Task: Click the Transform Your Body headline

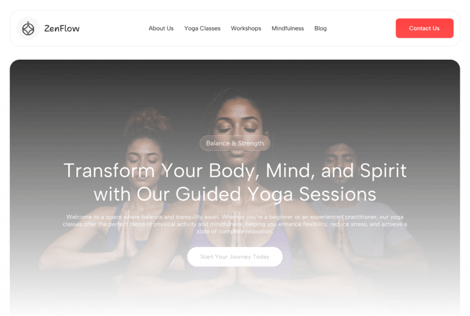Action: pyautogui.click(x=234, y=182)
